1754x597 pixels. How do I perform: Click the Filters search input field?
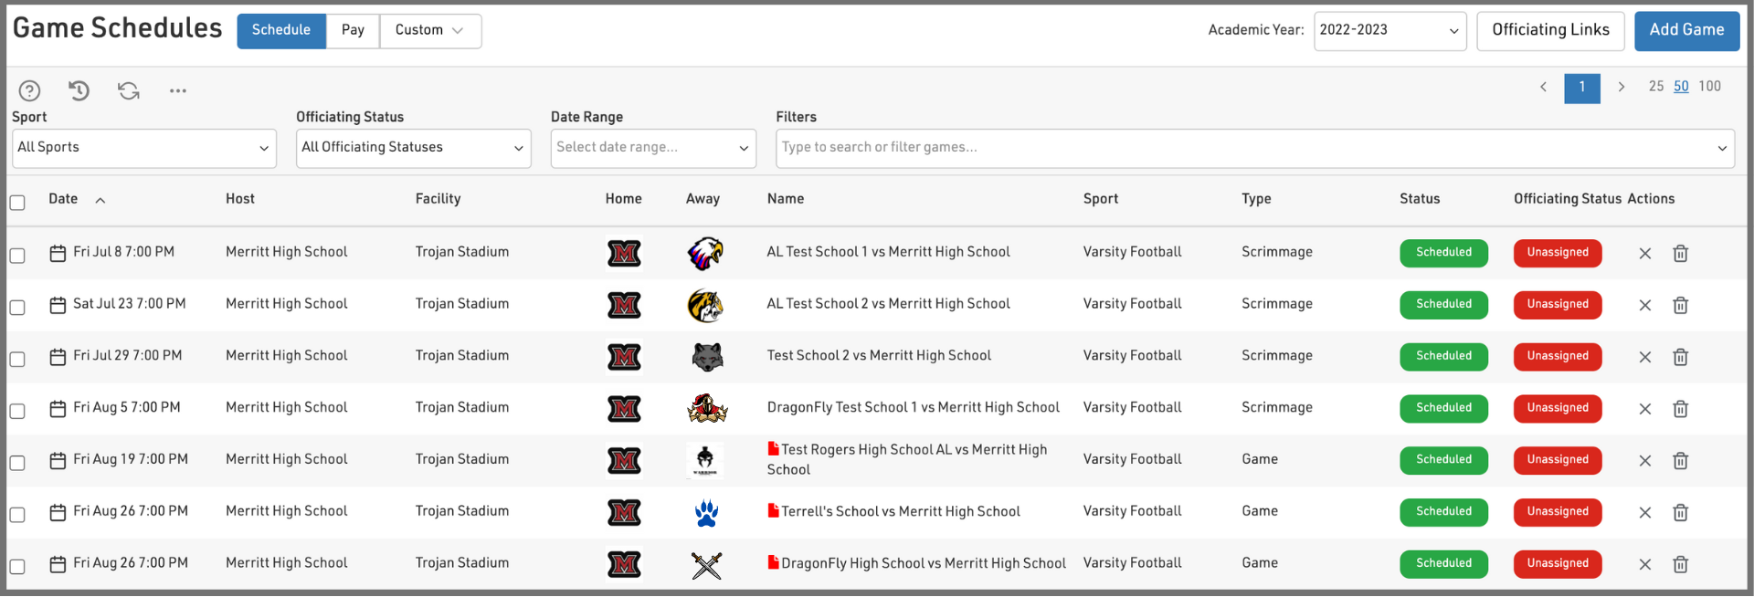1242,148
